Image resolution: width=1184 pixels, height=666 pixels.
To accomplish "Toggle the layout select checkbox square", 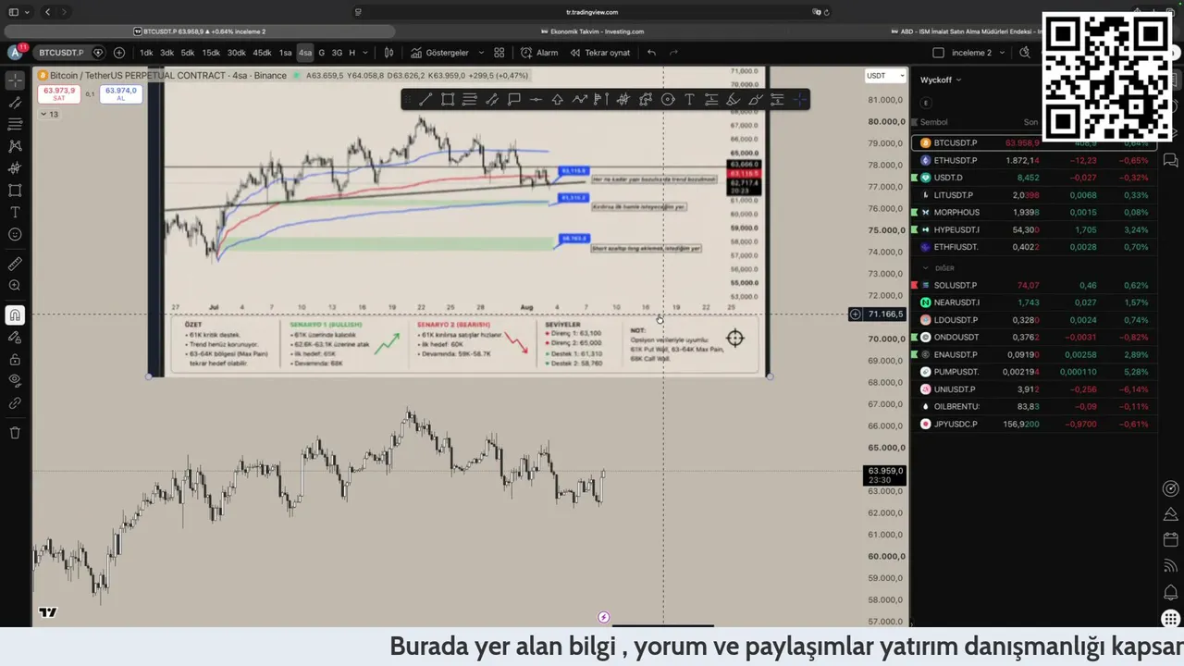I will [x=938, y=53].
